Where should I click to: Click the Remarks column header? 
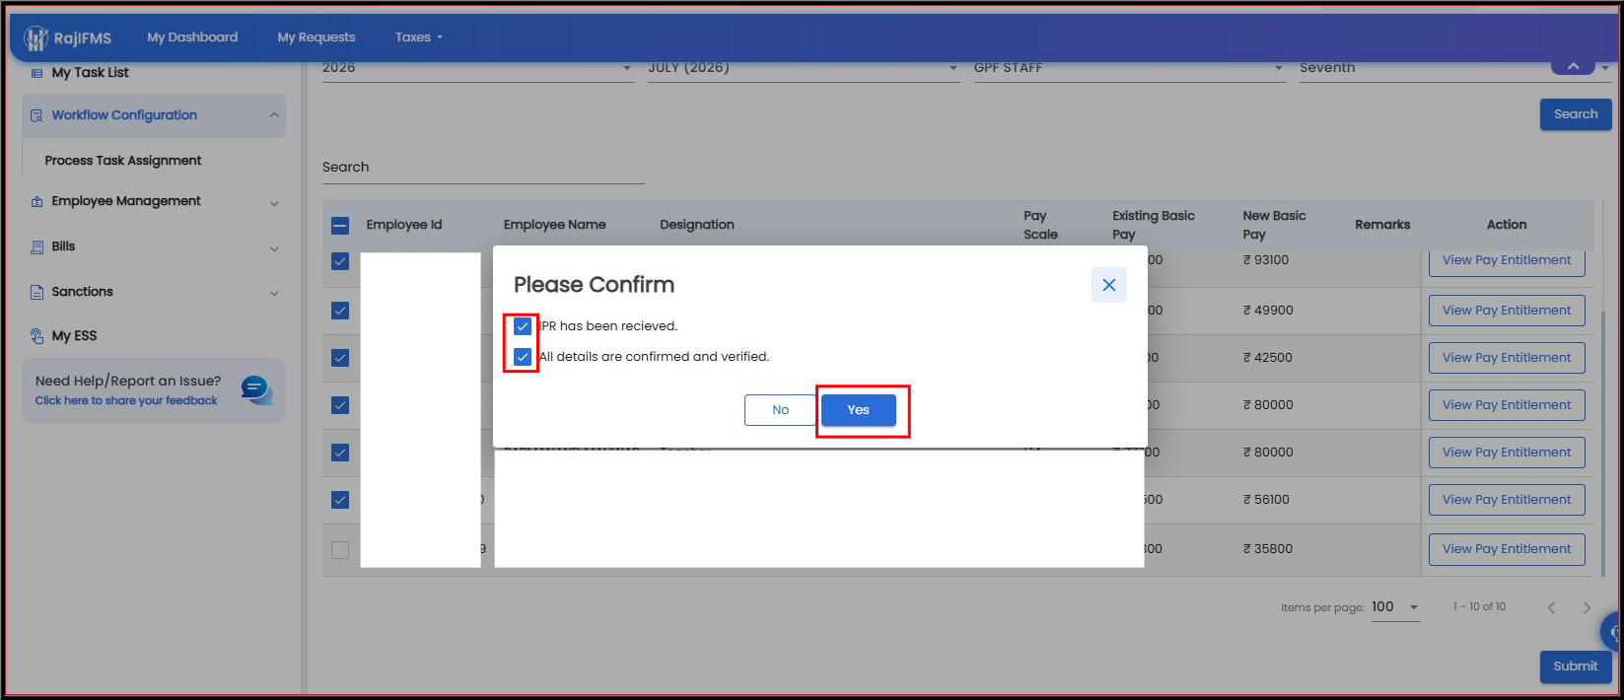(x=1382, y=225)
